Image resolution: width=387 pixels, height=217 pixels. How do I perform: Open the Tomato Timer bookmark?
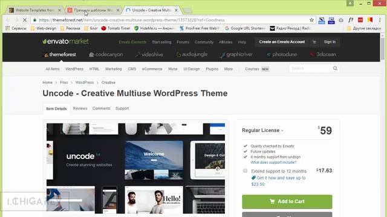pos(115,28)
